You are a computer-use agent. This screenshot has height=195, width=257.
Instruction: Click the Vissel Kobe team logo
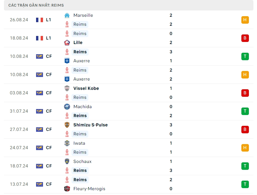point(67,88)
